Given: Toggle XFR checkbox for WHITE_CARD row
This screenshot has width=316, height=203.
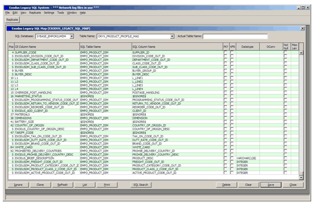Looking at the screenshot, I should click(x=232, y=147).
